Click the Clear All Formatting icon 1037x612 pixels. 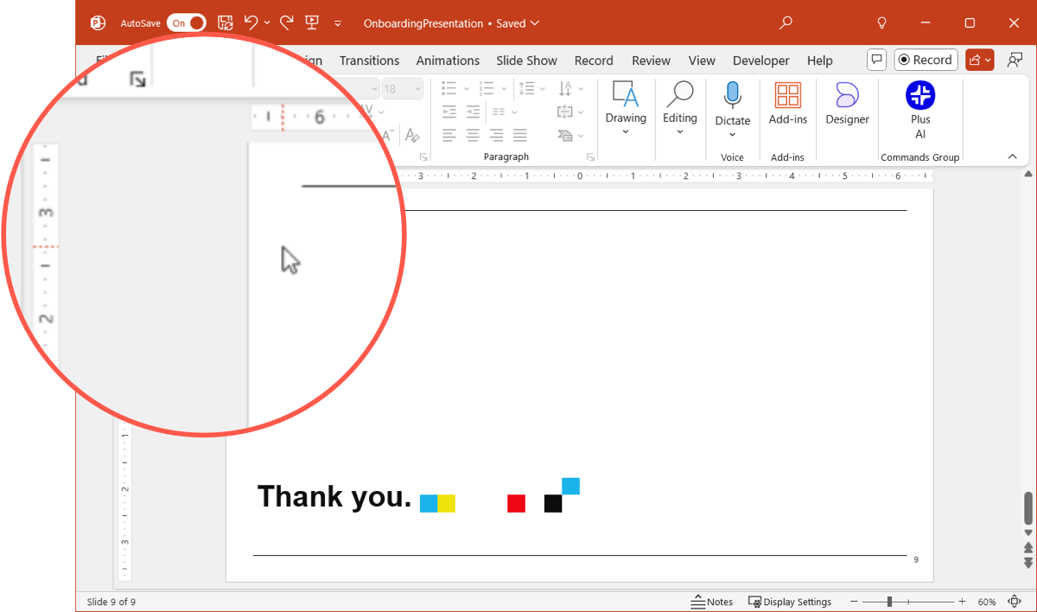412,136
